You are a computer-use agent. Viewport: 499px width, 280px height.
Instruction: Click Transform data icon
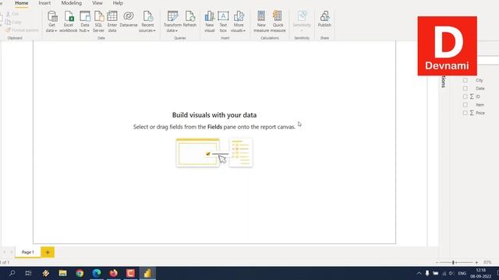[x=172, y=16]
